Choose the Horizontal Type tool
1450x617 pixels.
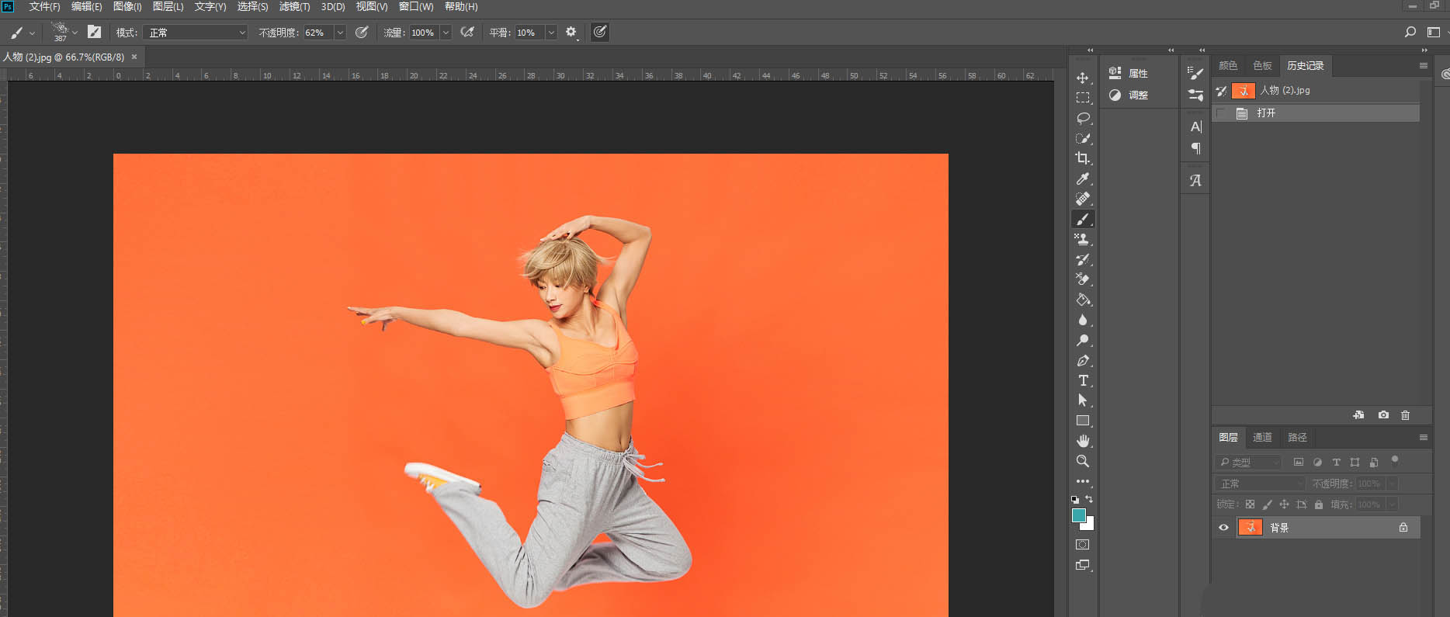point(1083,380)
